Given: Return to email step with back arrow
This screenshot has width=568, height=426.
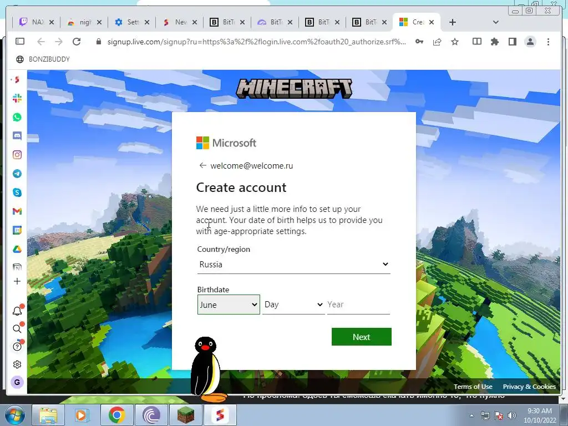Looking at the screenshot, I should pos(202,165).
